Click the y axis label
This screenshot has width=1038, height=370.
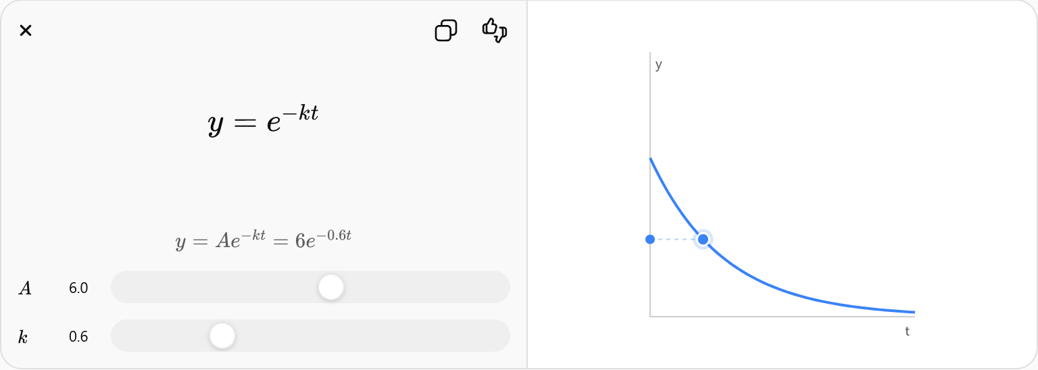click(x=659, y=65)
